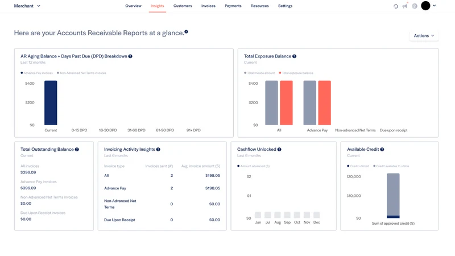The width and height of the screenshot is (455, 256).
Task: Select the Insights tab
Action: [158, 6]
